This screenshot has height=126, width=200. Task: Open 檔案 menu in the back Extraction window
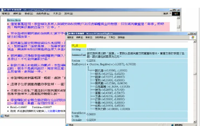(x=5, y=13)
